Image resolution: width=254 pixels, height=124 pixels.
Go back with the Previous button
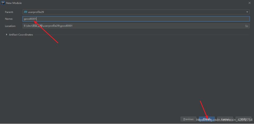188,119
